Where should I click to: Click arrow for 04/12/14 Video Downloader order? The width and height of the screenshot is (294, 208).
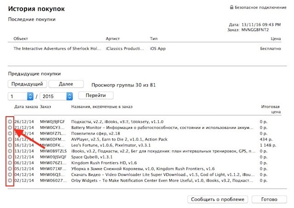click(x=10, y=175)
